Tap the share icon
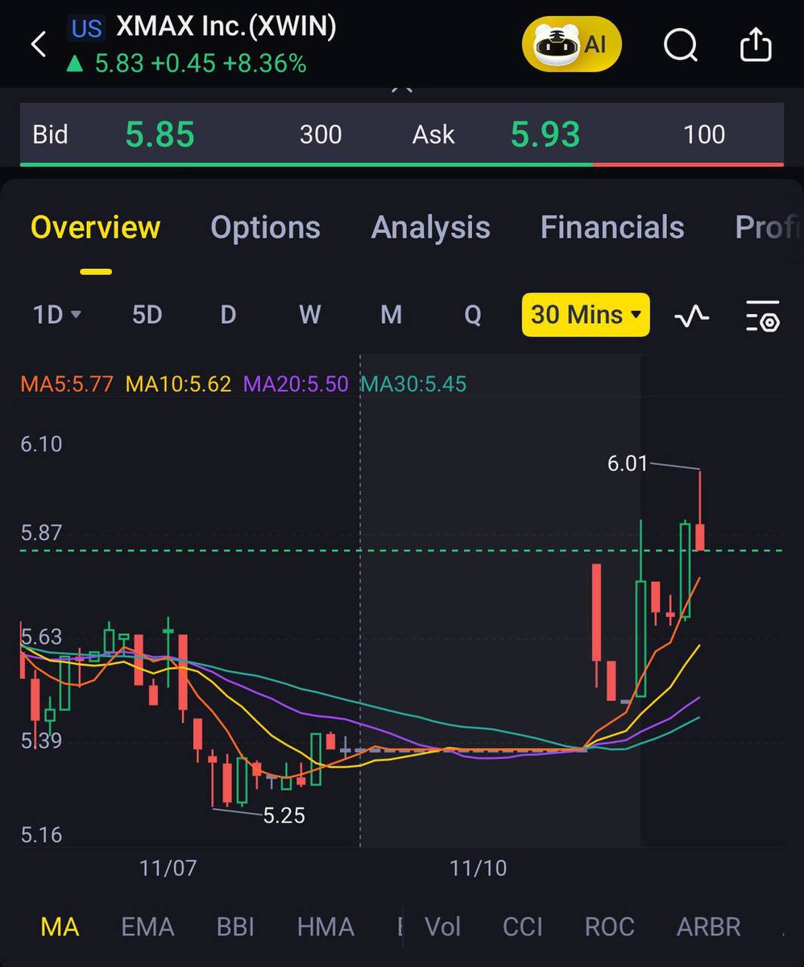Screen dimensions: 804x967 [x=756, y=44]
